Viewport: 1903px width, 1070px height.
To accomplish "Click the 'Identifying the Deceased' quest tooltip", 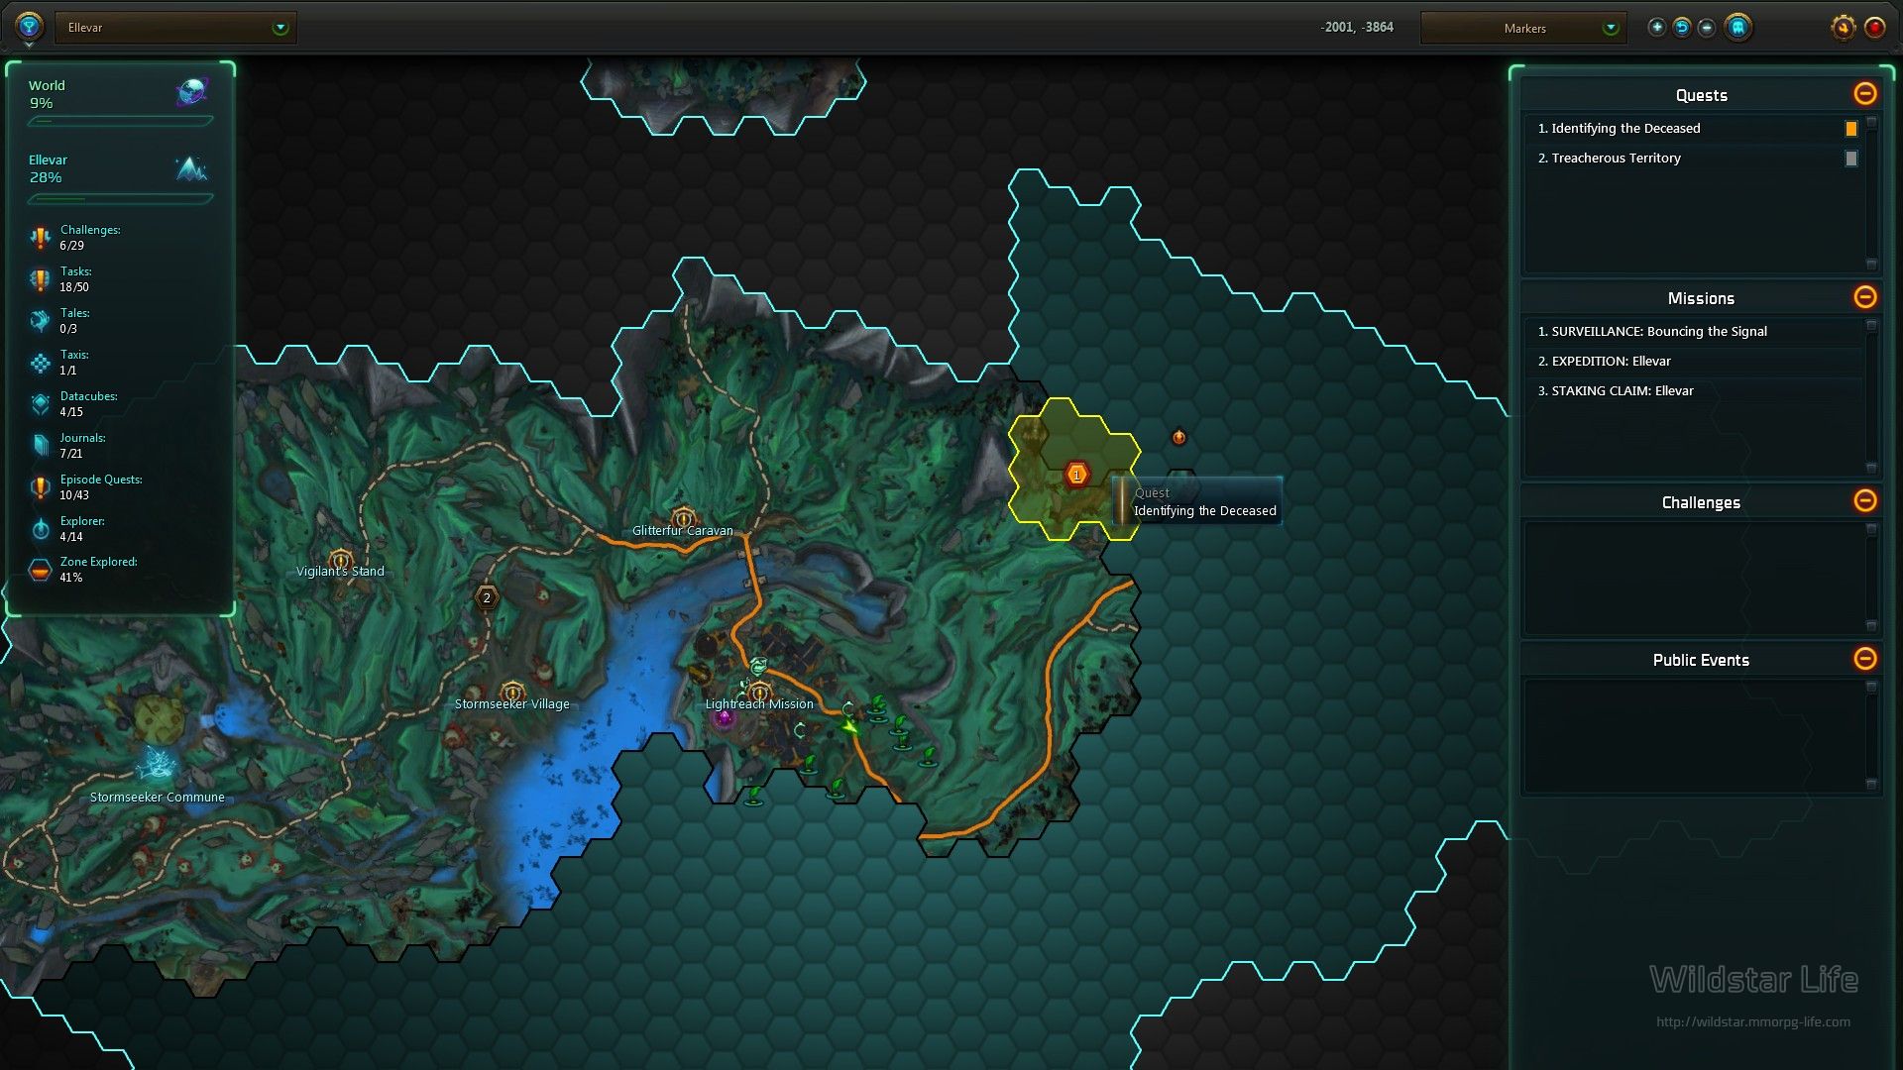I will [x=1197, y=501].
